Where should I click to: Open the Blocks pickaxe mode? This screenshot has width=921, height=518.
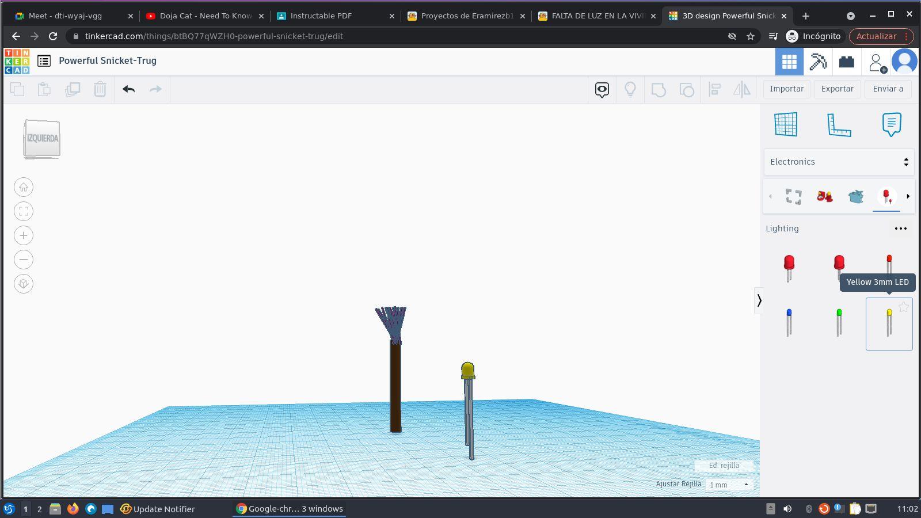click(818, 62)
